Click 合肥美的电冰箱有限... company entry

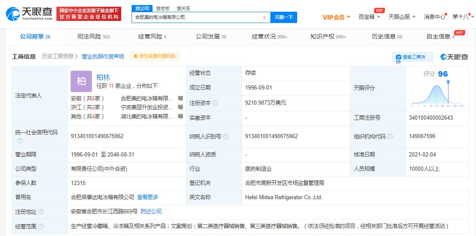(147, 98)
